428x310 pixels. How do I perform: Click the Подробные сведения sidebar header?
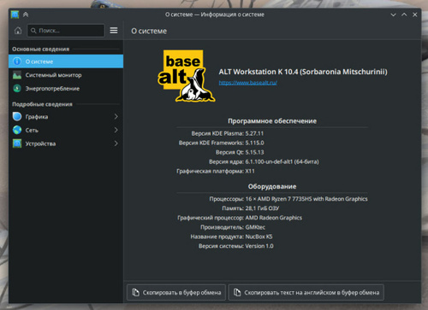42,104
